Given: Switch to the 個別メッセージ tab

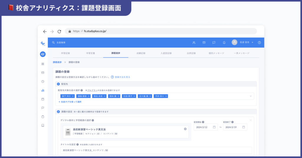Looking at the screenshot, I should tap(216, 53).
